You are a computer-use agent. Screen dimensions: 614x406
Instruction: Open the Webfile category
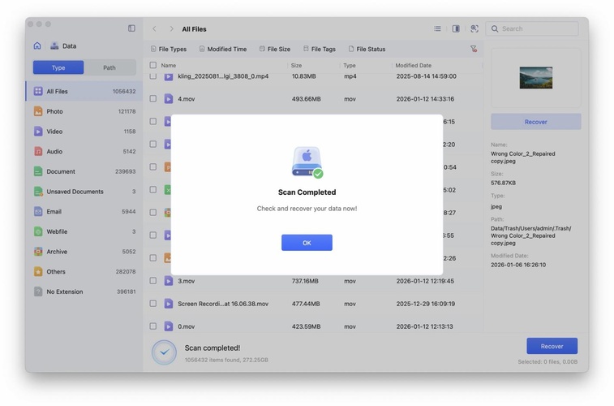point(84,231)
